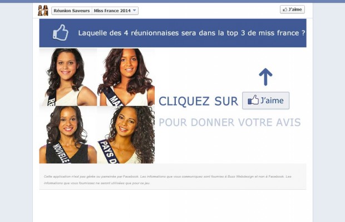The width and height of the screenshot is (345, 222).
Task: Click the top-right J'aime like button
Action: point(292,9)
